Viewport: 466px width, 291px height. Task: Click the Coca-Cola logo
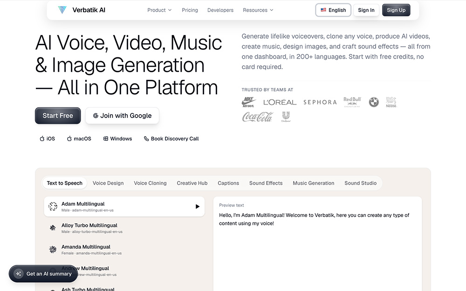coord(257,117)
